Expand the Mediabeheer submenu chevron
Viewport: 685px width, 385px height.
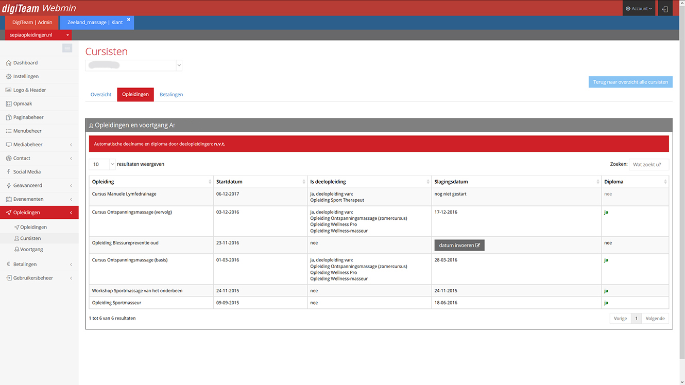(x=71, y=145)
